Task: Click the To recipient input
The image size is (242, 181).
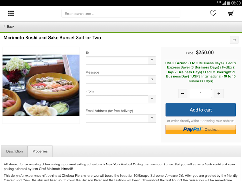Action: 117,60
